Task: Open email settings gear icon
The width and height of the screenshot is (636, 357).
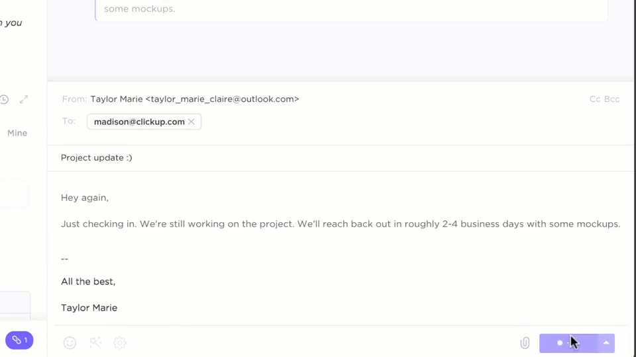Action: (120, 343)
